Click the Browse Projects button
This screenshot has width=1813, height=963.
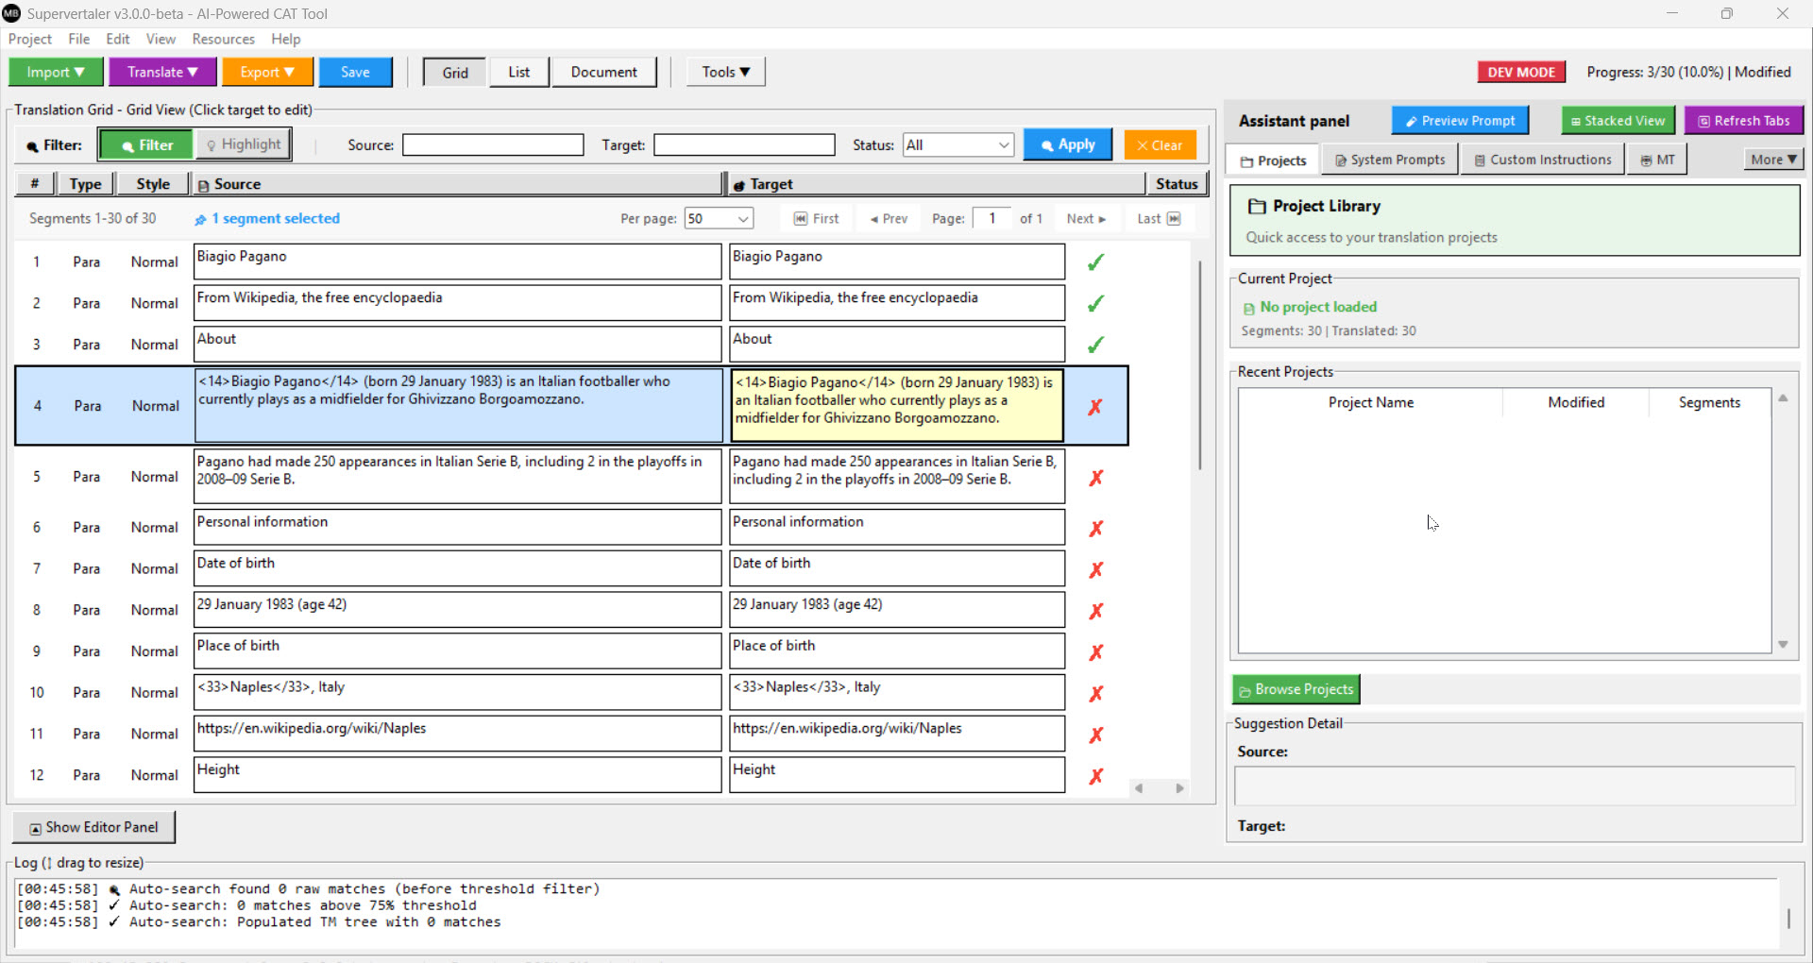pyautogui.click(x=1296, y=689)
